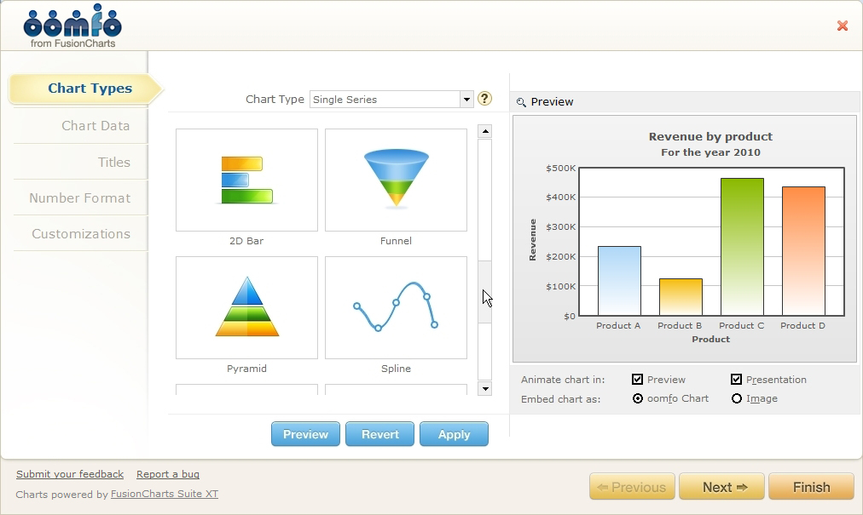863x515 pixels.
Task: Select the 2D Bar chart type thumbnail
Action: pos(246,179)
